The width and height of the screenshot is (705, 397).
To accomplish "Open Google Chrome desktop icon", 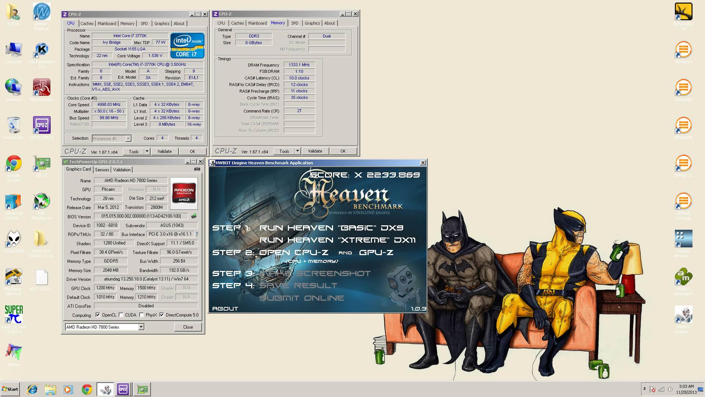I will pyautogui.click(x=14, y=168).
